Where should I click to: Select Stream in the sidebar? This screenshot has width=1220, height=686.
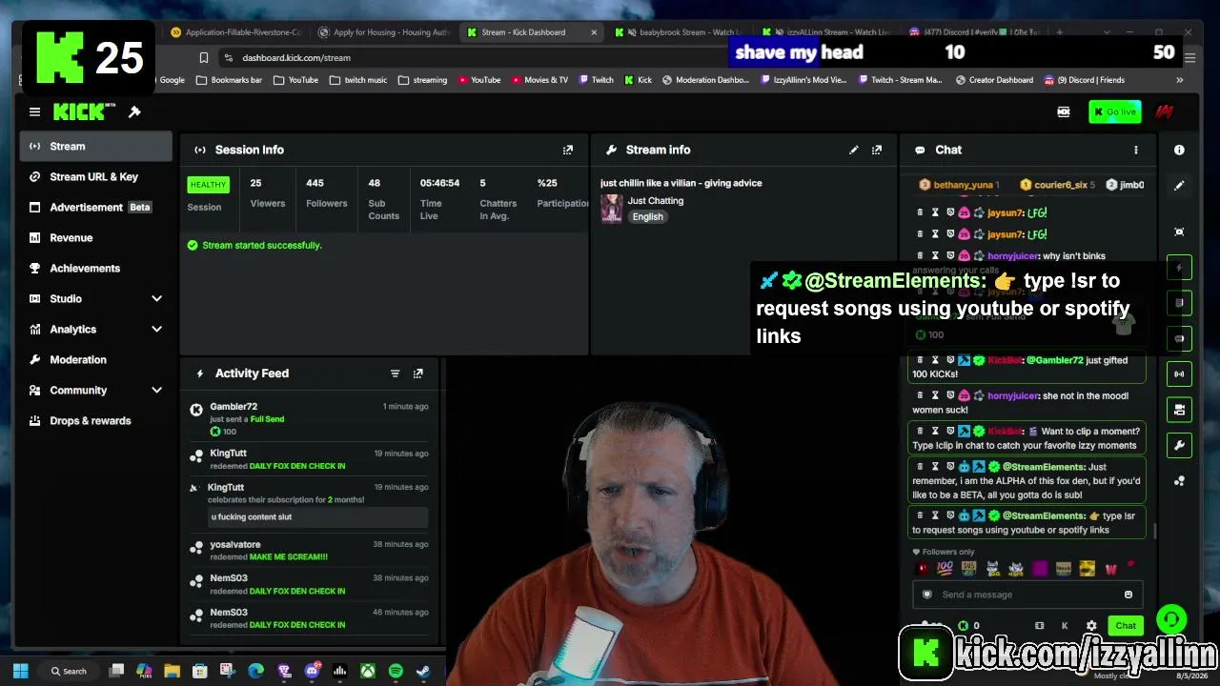click(x=95, y=147)
